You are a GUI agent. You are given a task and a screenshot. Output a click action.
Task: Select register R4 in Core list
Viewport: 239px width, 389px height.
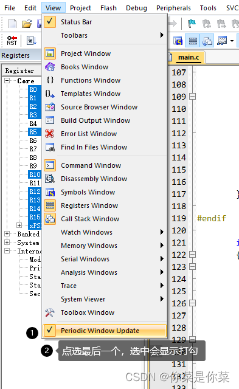(x=33, y=123)
